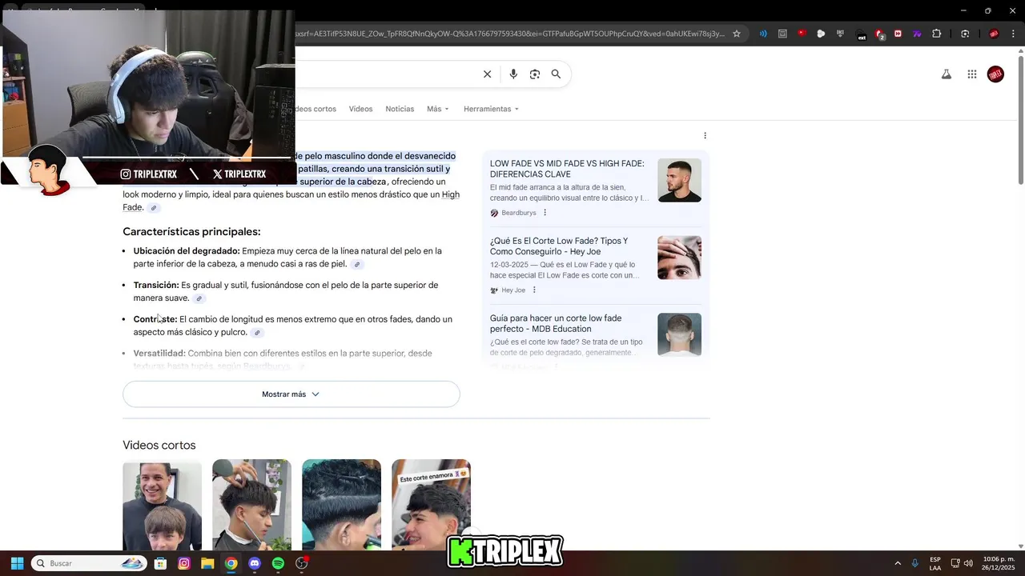Open the 'Videos cortos' search tab

tap(316, 109)
